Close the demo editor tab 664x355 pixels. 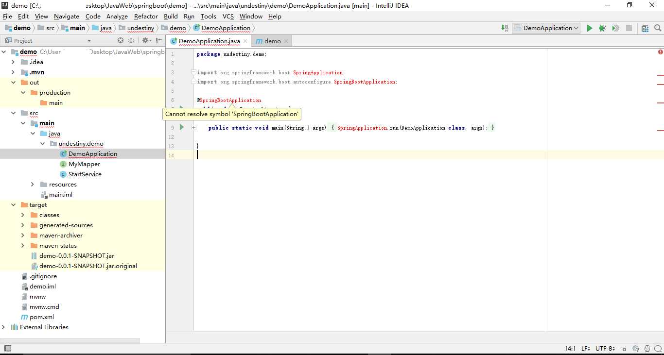[286, 41]
